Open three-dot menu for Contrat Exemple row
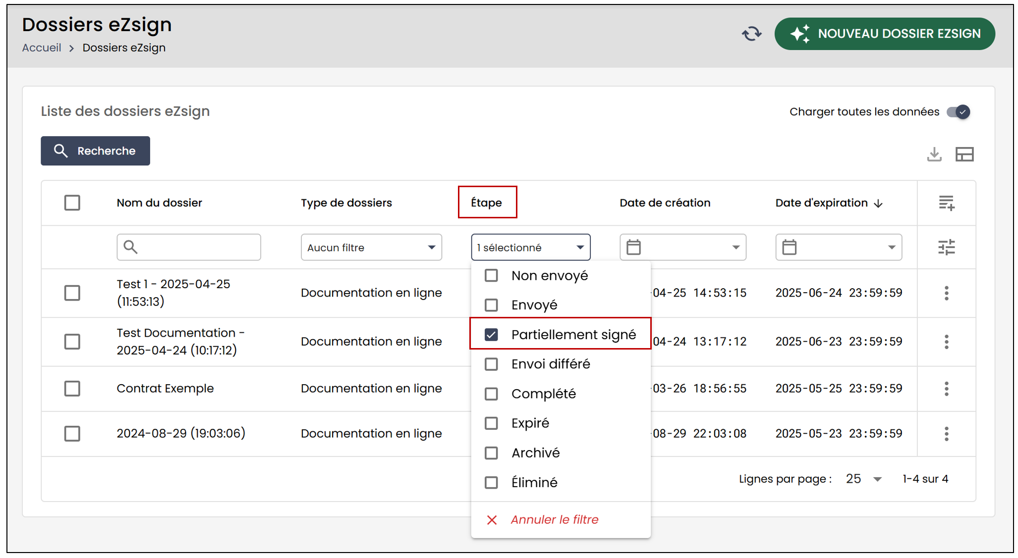 pos(947,389)
